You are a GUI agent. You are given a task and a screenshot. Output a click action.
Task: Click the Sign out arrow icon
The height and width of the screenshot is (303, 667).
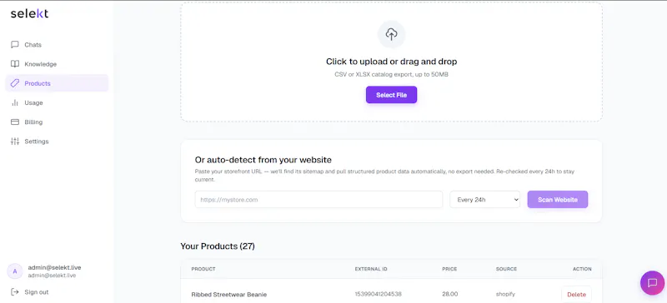(x=15, y=292)
